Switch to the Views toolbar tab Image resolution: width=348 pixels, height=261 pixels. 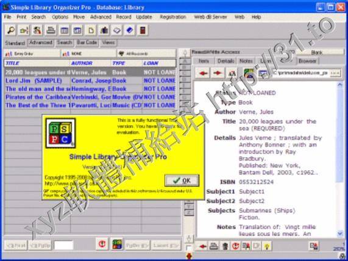click(x=108, y=43)
